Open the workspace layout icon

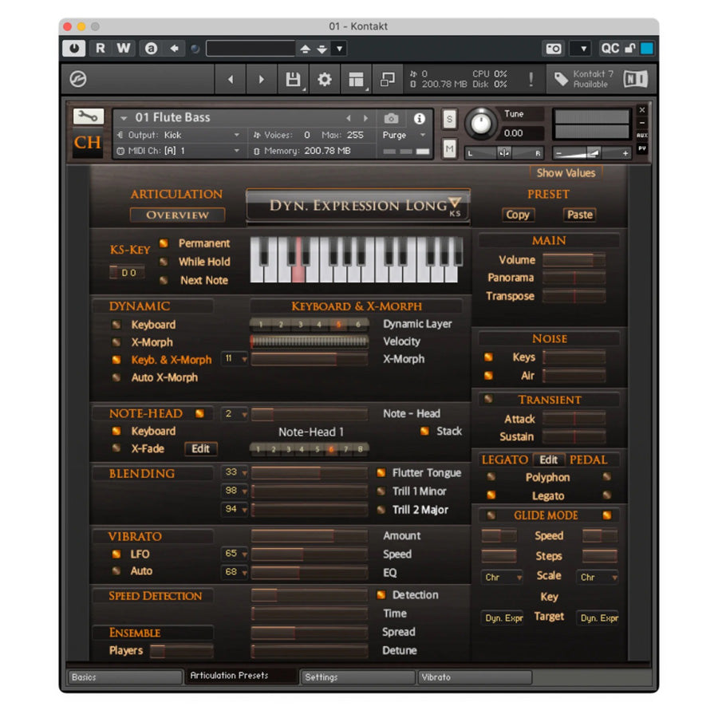pos(357,79)
